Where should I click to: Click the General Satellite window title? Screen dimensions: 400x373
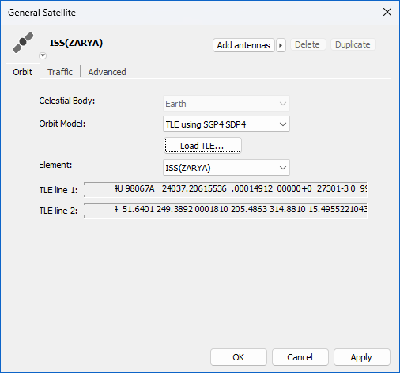42,13
